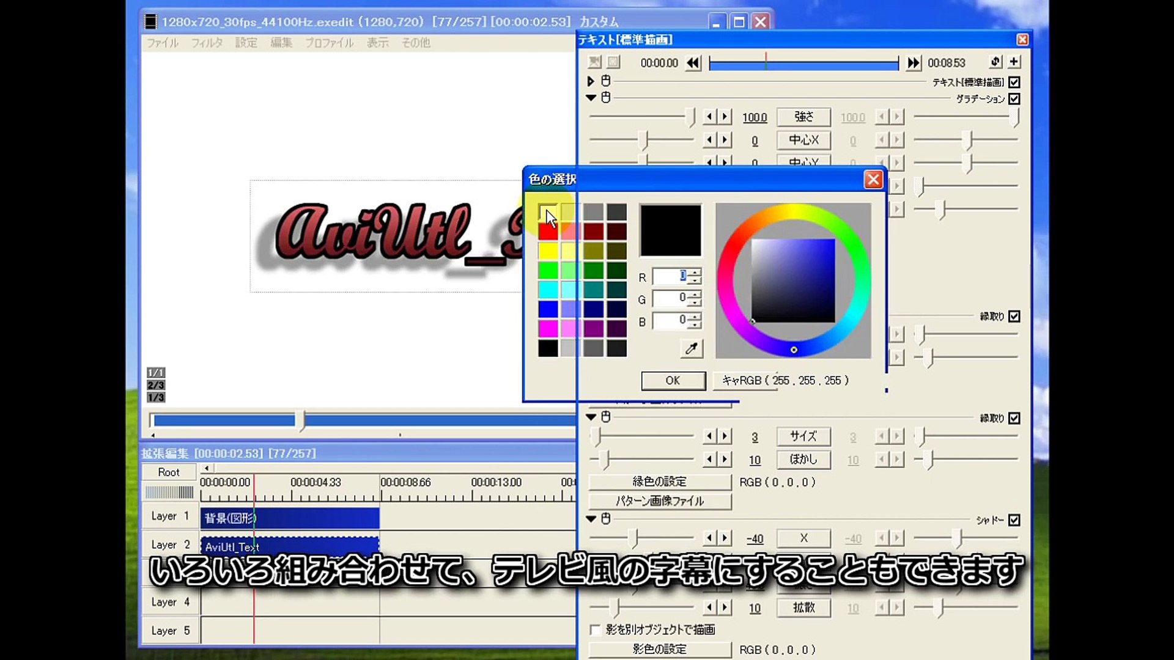Click the 強さ parameter button
This screenshot has height=660, width=1174.
(803, 117)
